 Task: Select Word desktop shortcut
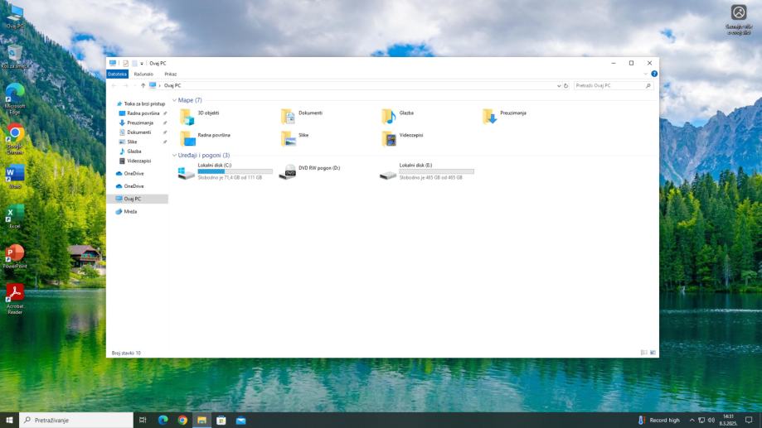point(15,176)
